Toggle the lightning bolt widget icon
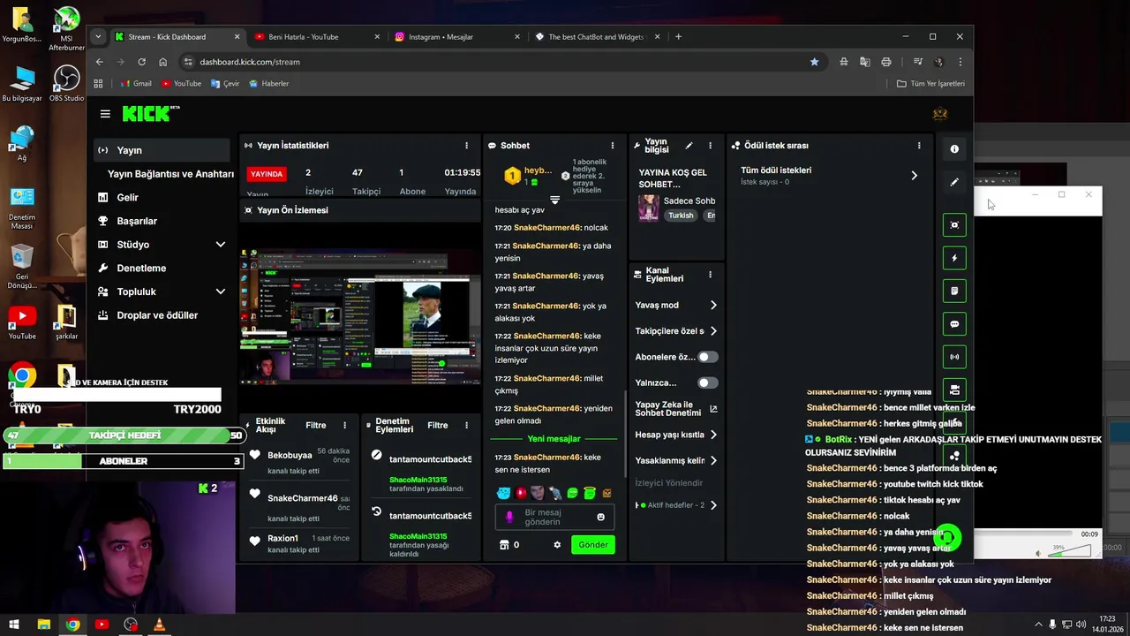Image resolution: width=1130 pixels, height=636 pixels. [954, 258]
